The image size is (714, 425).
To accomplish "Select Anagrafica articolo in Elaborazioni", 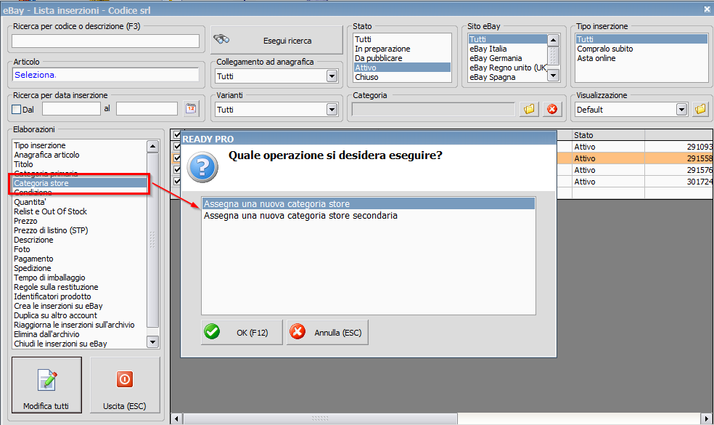I will click(46, 155).
